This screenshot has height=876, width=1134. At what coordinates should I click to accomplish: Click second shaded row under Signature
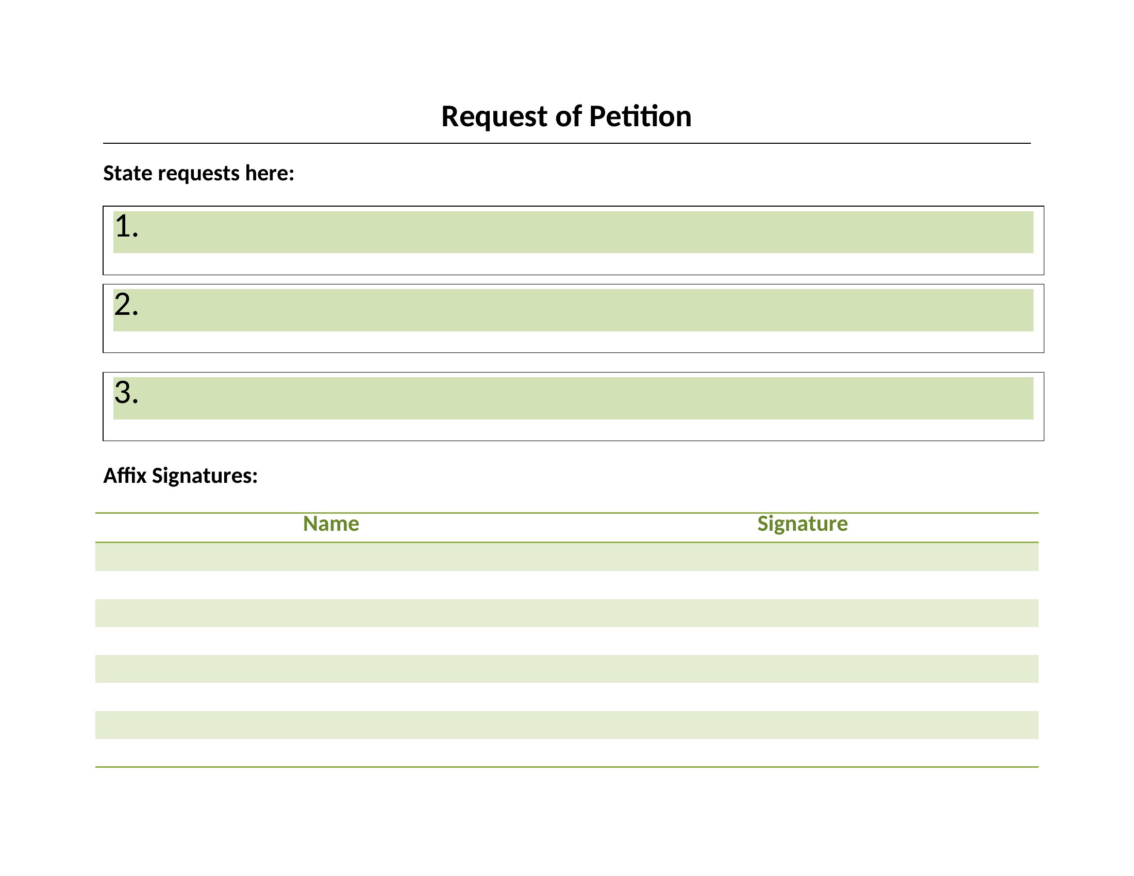[803, 613]
